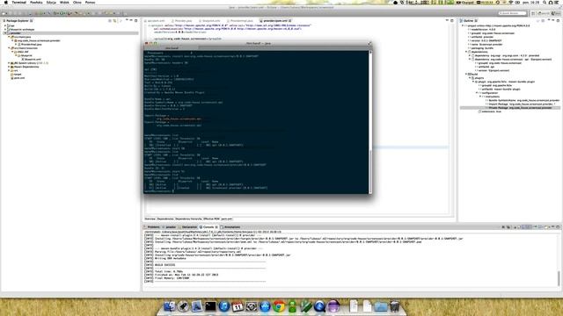The image size is (563, 316).
Task: Collapse the src/main/java folder
Action: click(9, 37)
